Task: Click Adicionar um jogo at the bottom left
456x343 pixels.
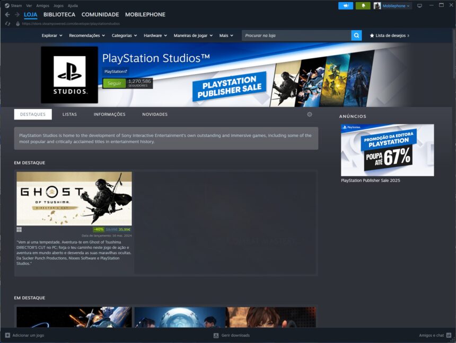Action: 25,335
